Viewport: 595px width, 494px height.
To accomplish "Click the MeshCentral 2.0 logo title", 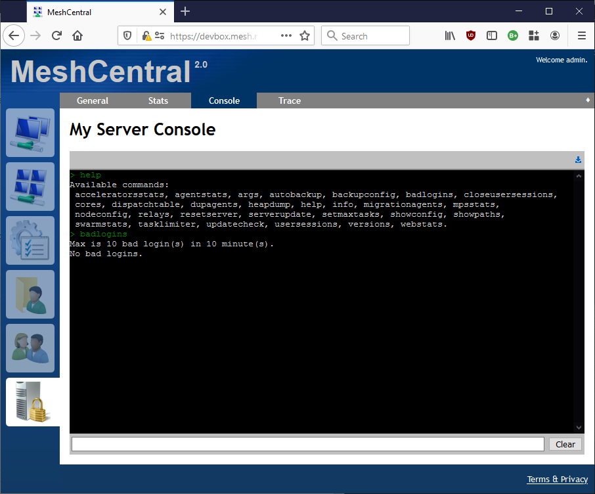I will point(109,71).
